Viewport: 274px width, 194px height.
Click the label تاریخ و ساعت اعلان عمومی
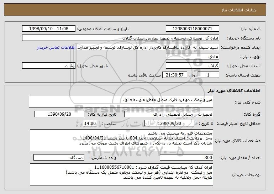tap(103, 29)
